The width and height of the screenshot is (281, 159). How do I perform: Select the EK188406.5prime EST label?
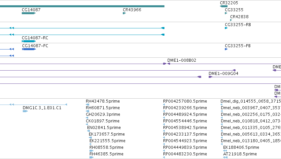click(241, 147)
